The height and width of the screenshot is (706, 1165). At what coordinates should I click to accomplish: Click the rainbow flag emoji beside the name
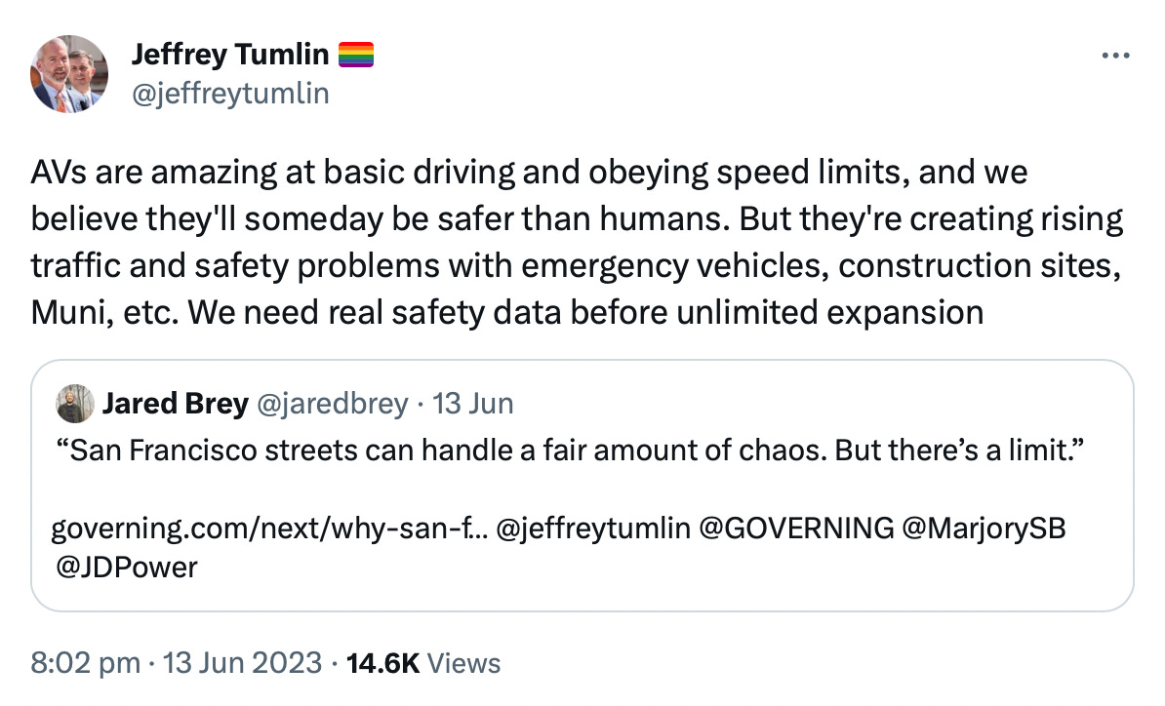click(x=356, y=55)
